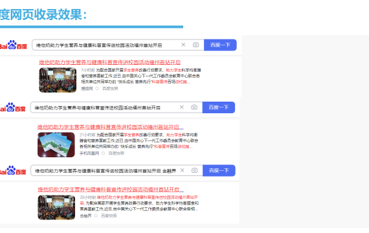This screenshot has width=369, height=233.
Task: Click 百度一下 button above the 搜狐网 result
Action: 220,45
